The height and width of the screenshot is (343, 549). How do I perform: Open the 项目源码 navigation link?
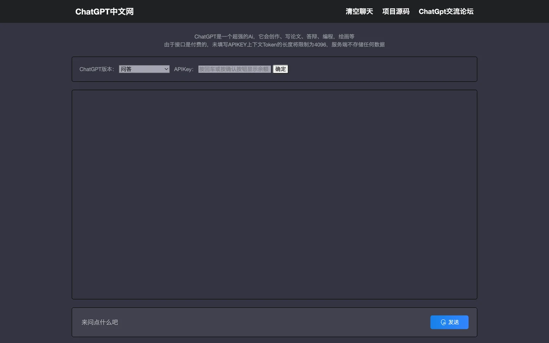[396, 11]
